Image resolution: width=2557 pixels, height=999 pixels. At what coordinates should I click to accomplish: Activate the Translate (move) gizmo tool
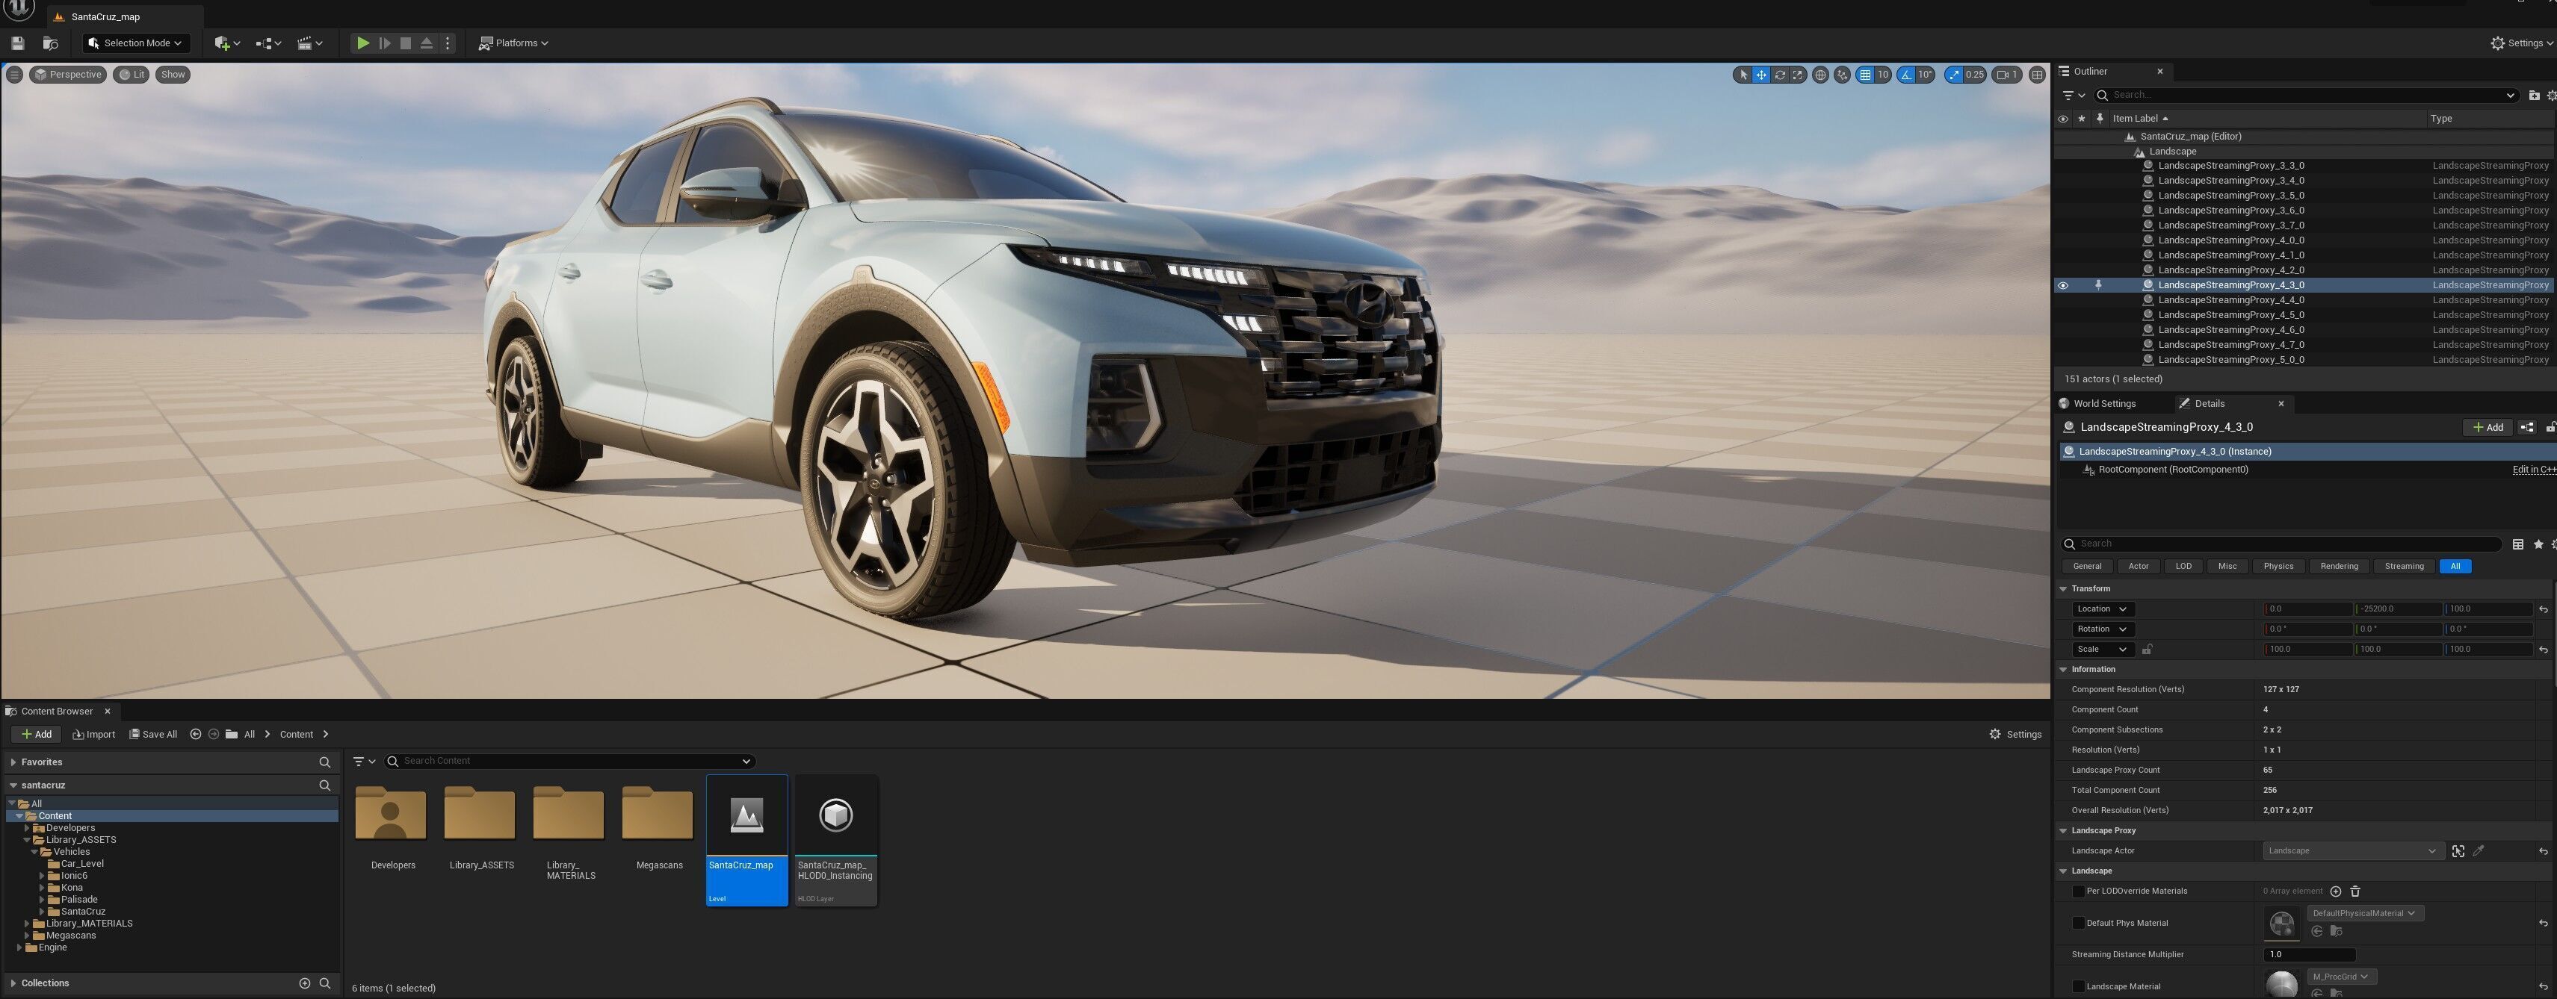1761,75
